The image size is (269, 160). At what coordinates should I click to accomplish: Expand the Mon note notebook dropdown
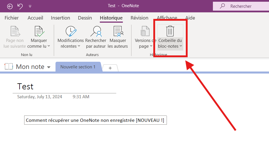coord(49,67)
